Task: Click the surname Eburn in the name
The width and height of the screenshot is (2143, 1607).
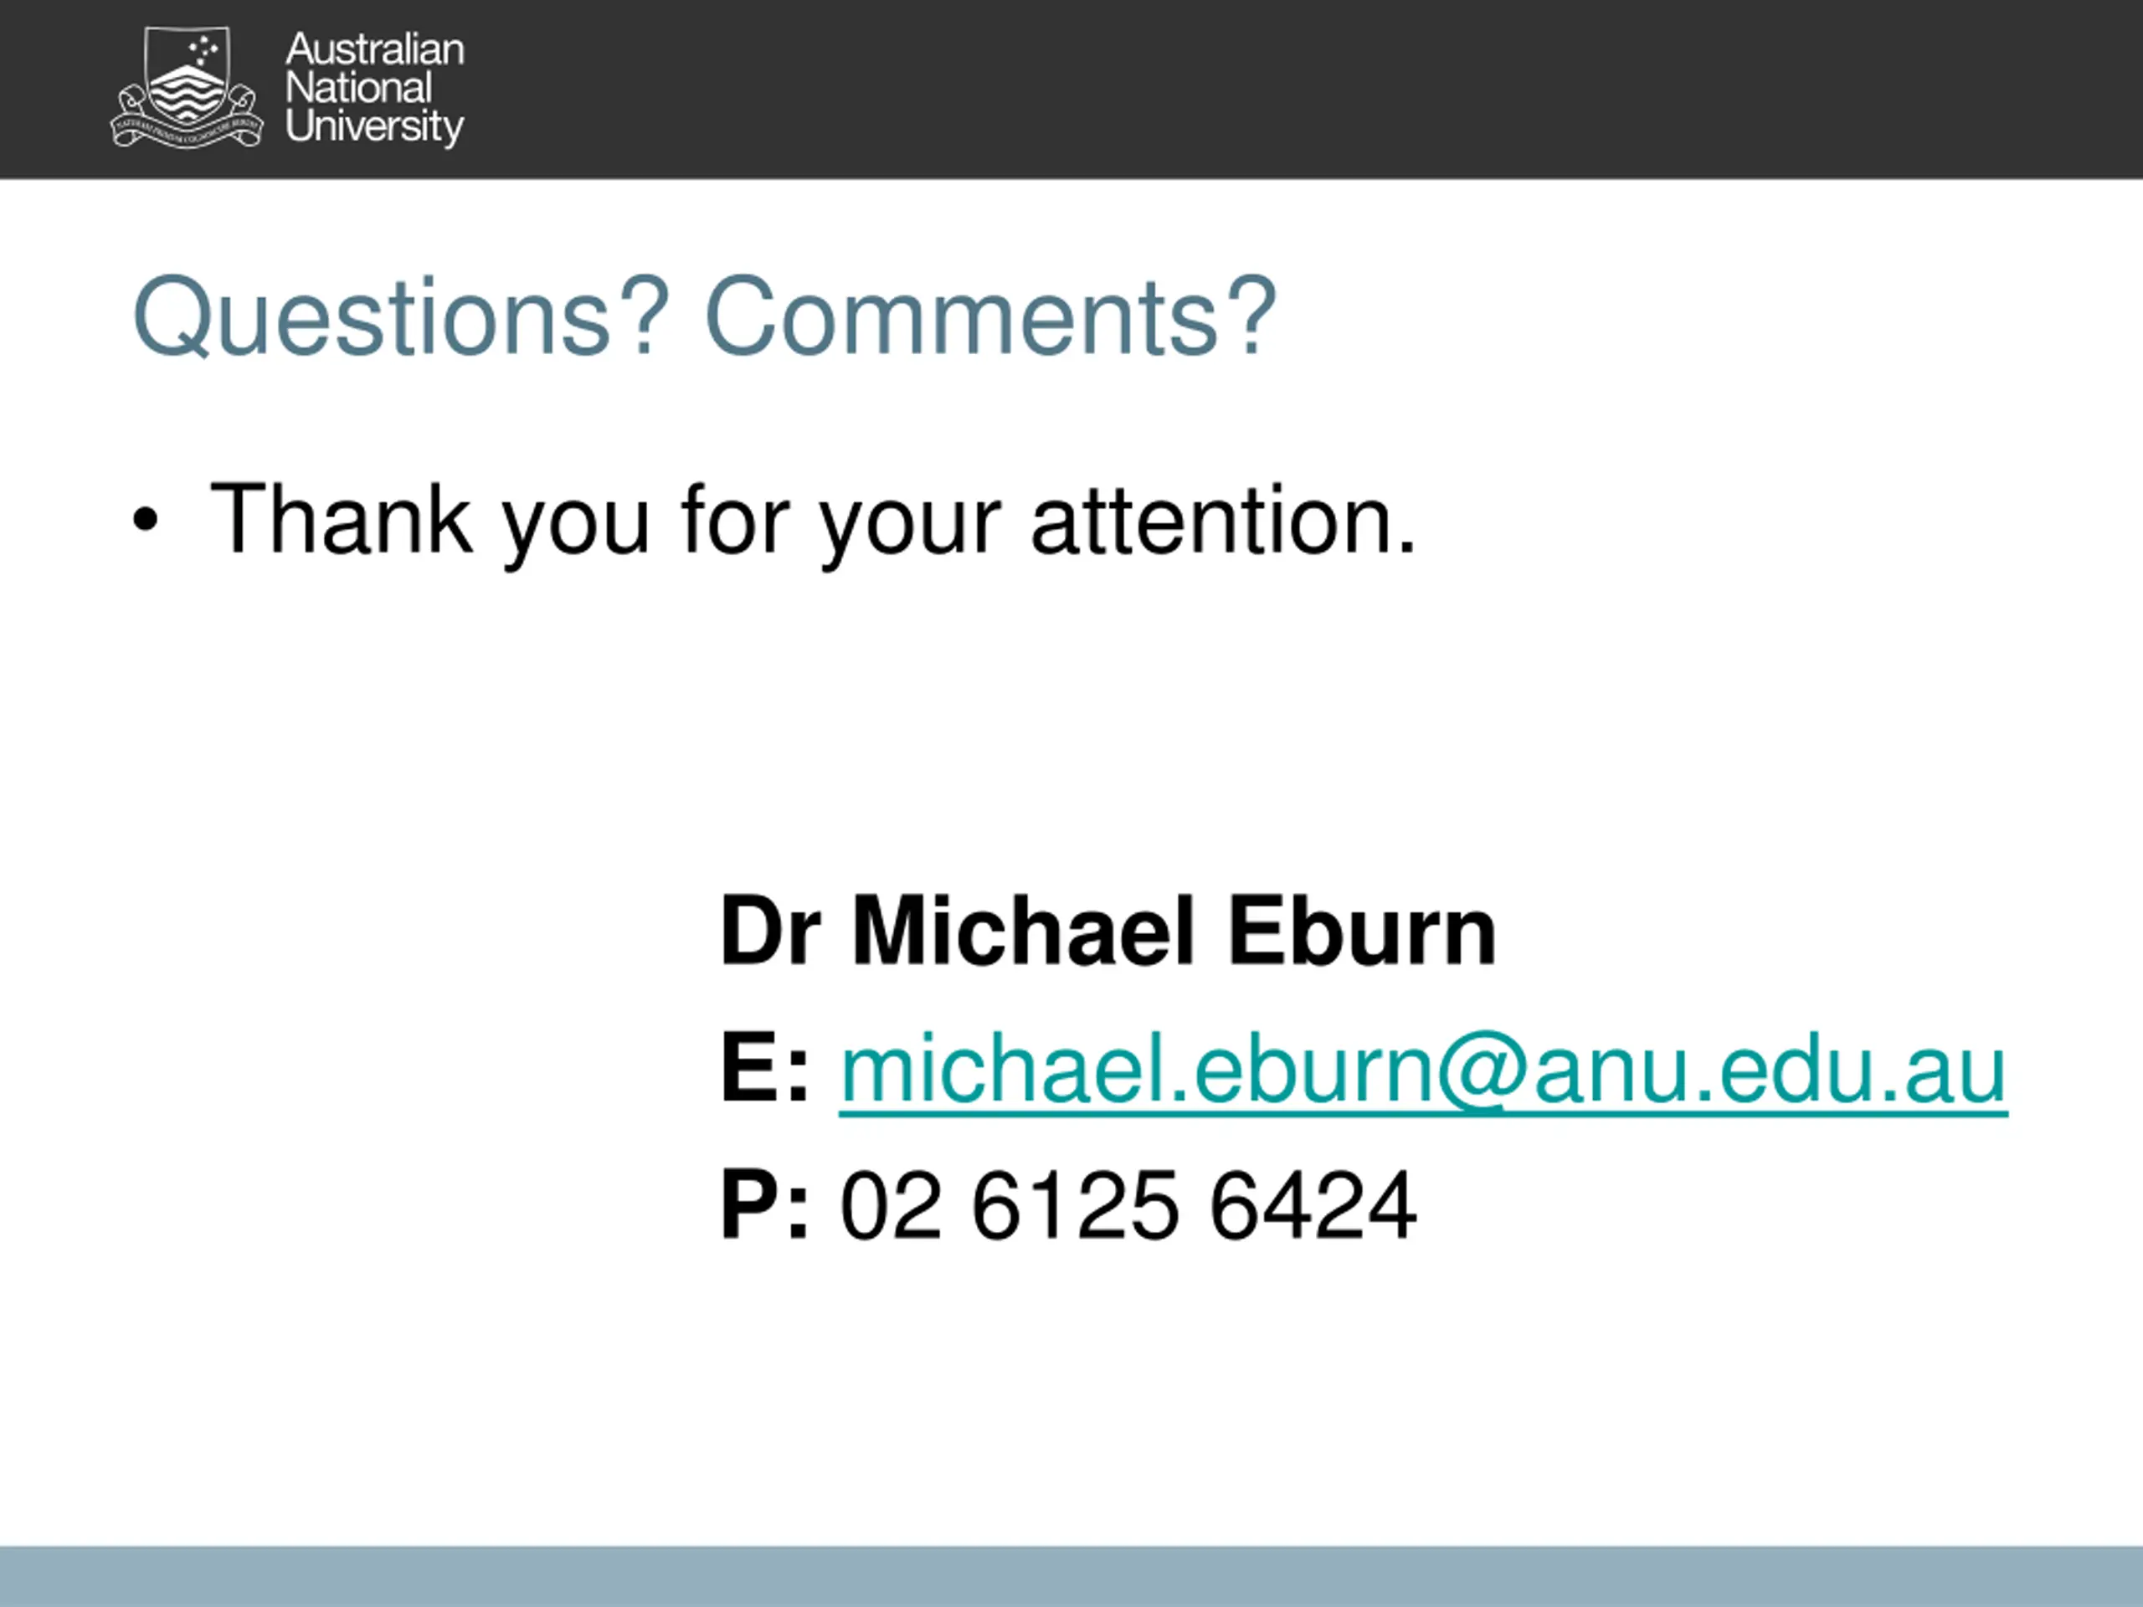Action: tap(1362, 931)
